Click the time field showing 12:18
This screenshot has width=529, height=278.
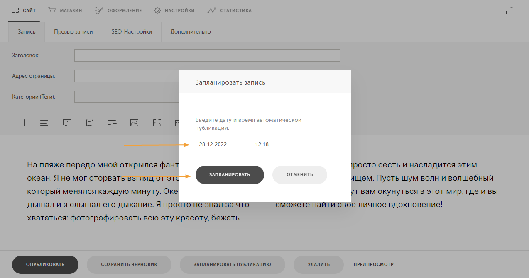click(x=263, y=144)
